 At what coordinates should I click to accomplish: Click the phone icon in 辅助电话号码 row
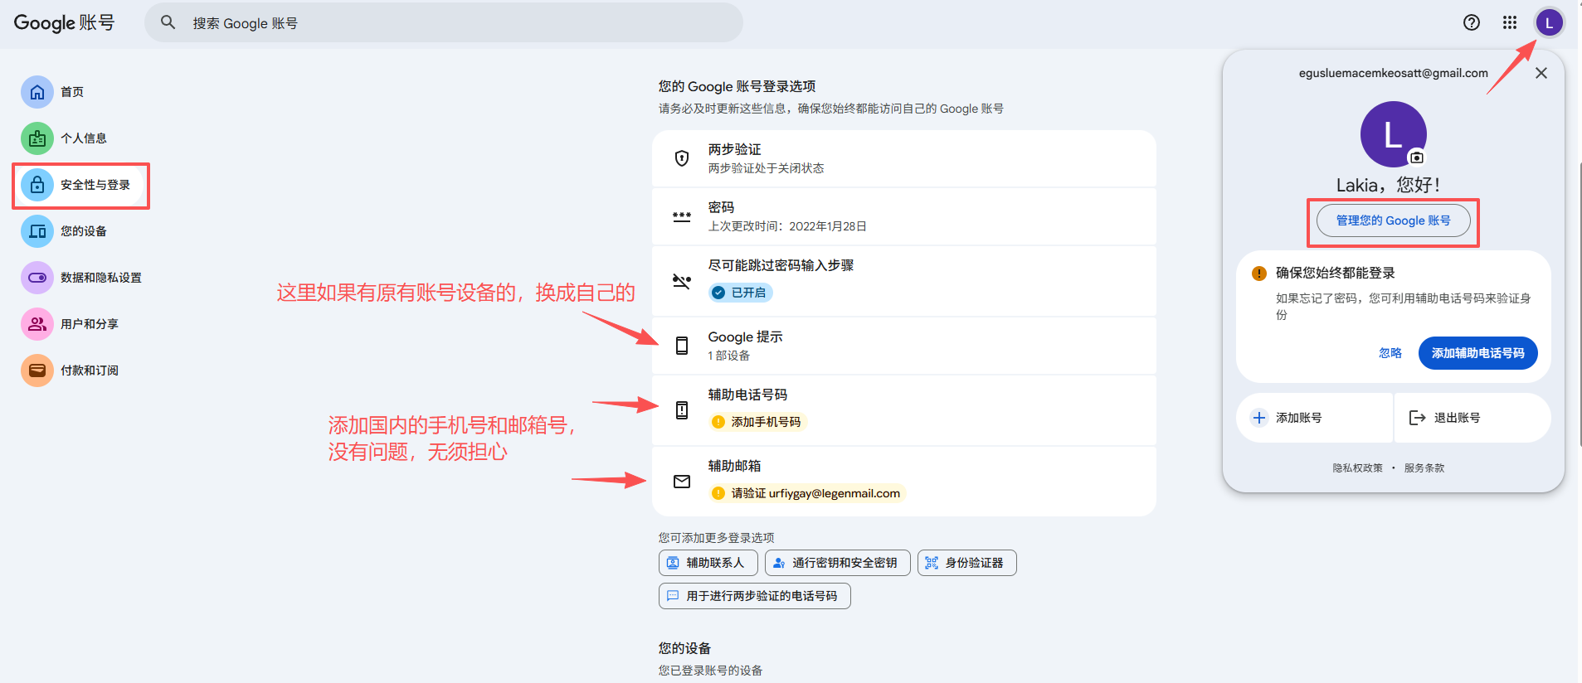[x=682, y=410]
